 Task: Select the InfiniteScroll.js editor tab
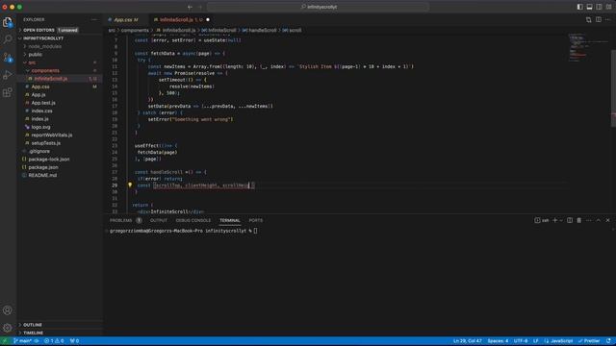pyautogui.click(x=182, y=19)
